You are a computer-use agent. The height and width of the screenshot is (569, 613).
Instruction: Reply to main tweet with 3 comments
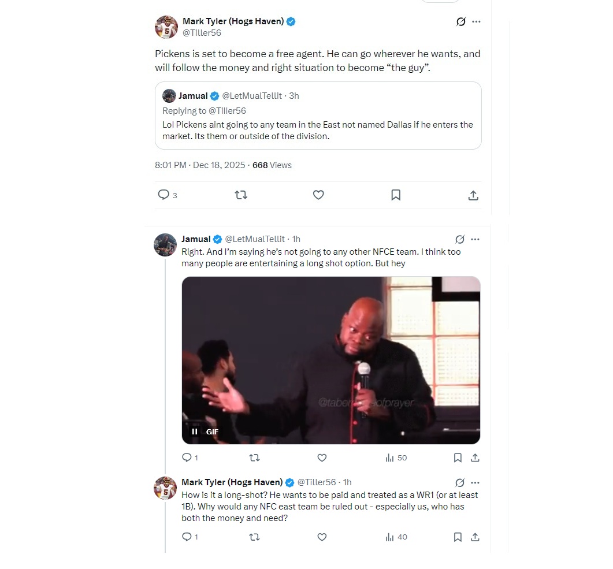(167, 195)
